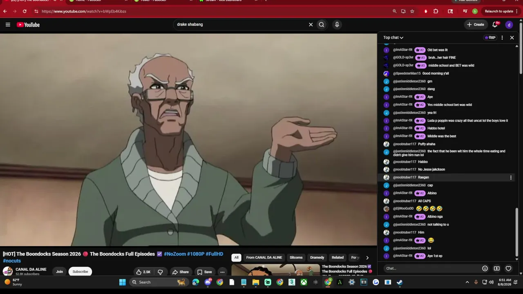Show more filter chips with the arrow
Image resolution: width=523 pixels, height=294 pixels.
click(367, 258)
